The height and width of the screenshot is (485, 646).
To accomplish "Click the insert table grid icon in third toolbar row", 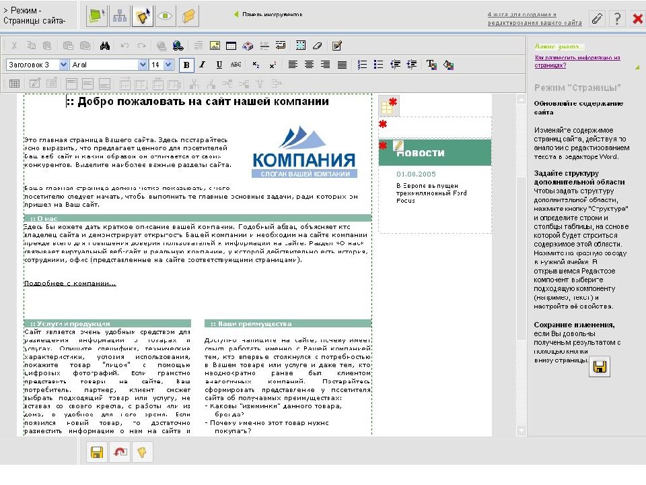I will click(x=14, y=84).
